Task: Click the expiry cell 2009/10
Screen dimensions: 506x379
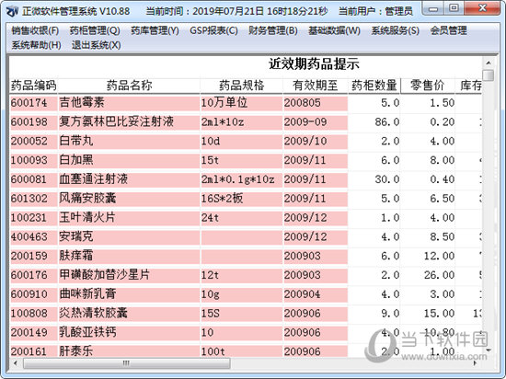Action: pyautogui.click(x=316, y=142)
